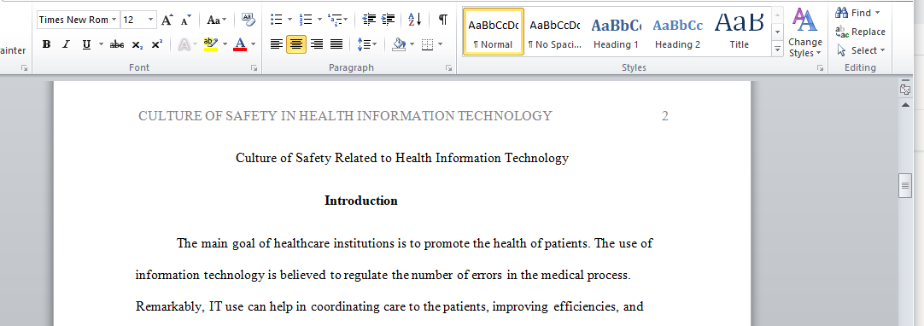924x326 pixels.
Task: Open the Clipboard dialog launcher
Action: coord(24,68)
